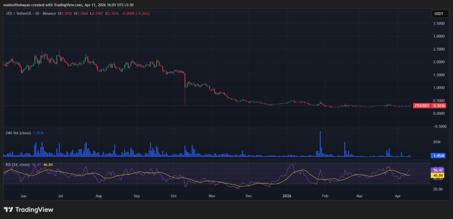Click the 2.0000 price scale label
453x219 pixels.
(x=439, y=62)
